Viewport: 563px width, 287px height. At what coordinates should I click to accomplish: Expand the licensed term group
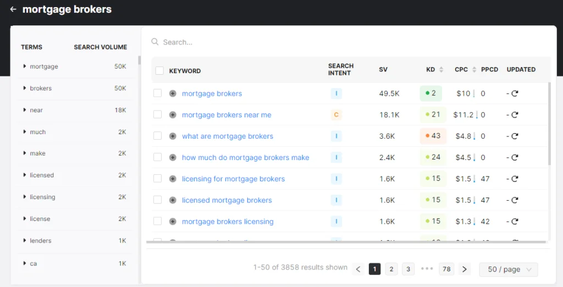click(25, 175)
